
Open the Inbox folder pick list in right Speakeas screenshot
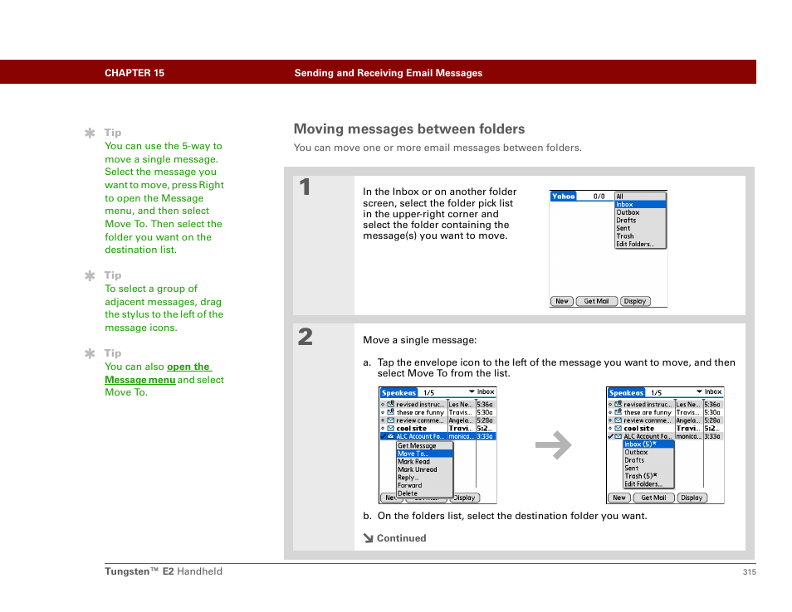pyautogui.click(x=709, y=391)
